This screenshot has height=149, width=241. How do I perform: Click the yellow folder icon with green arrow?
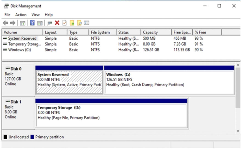[x=72, y=23]
